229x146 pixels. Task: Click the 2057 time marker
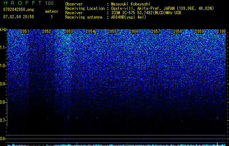point(156,31)
